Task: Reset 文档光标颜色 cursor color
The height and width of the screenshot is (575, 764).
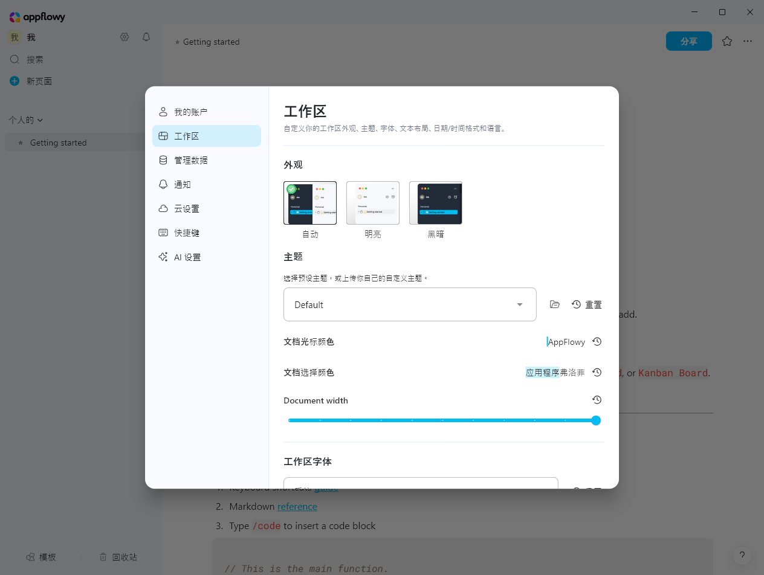Action: [597, 341]
